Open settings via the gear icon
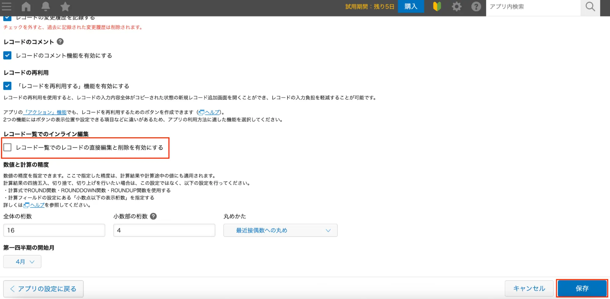The width and height of the screenshot is (610, 299). point(457,6)
